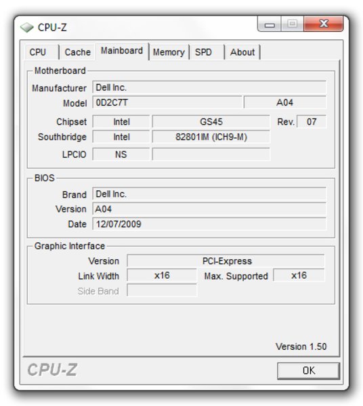This screenshot has height=406, width=363.
Task: Click the Max. Supported x16 field
Action: 299,275
